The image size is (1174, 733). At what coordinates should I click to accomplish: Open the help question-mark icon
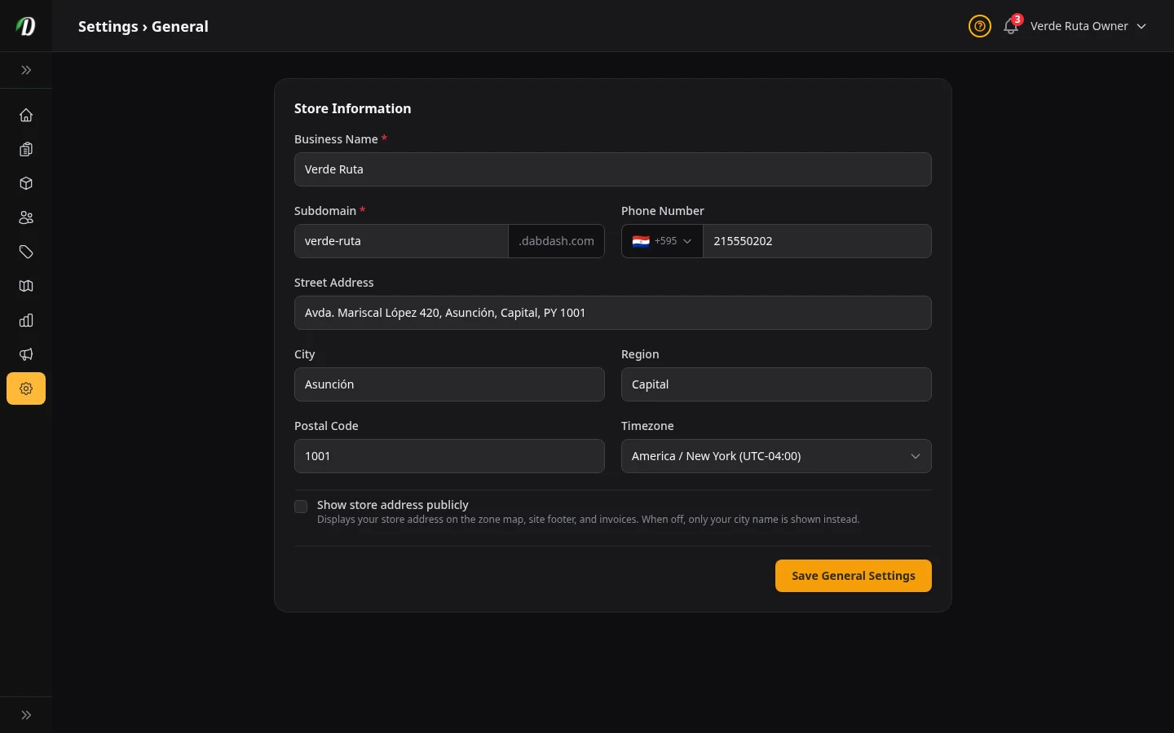pos(979,26)
